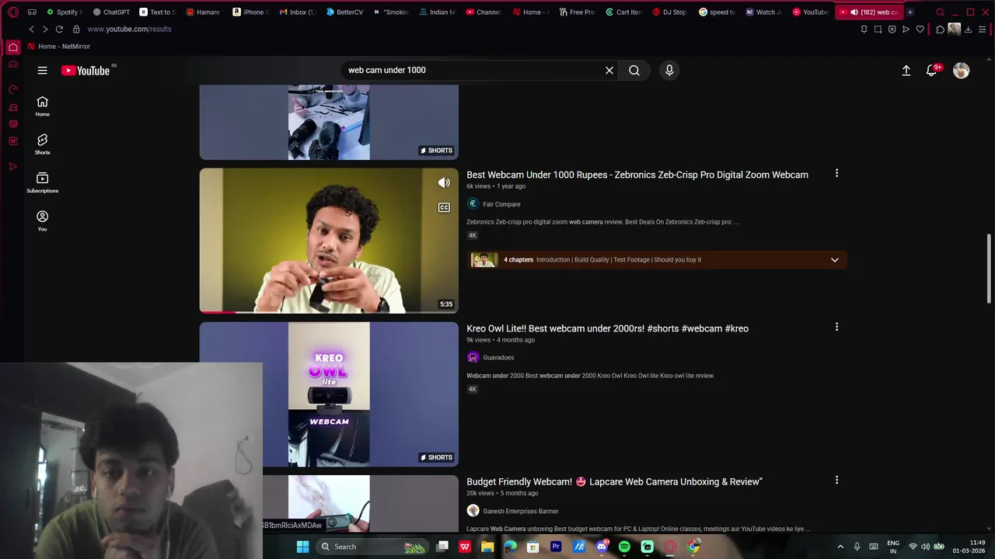Open Guavadoes channel link

point(498,358)
